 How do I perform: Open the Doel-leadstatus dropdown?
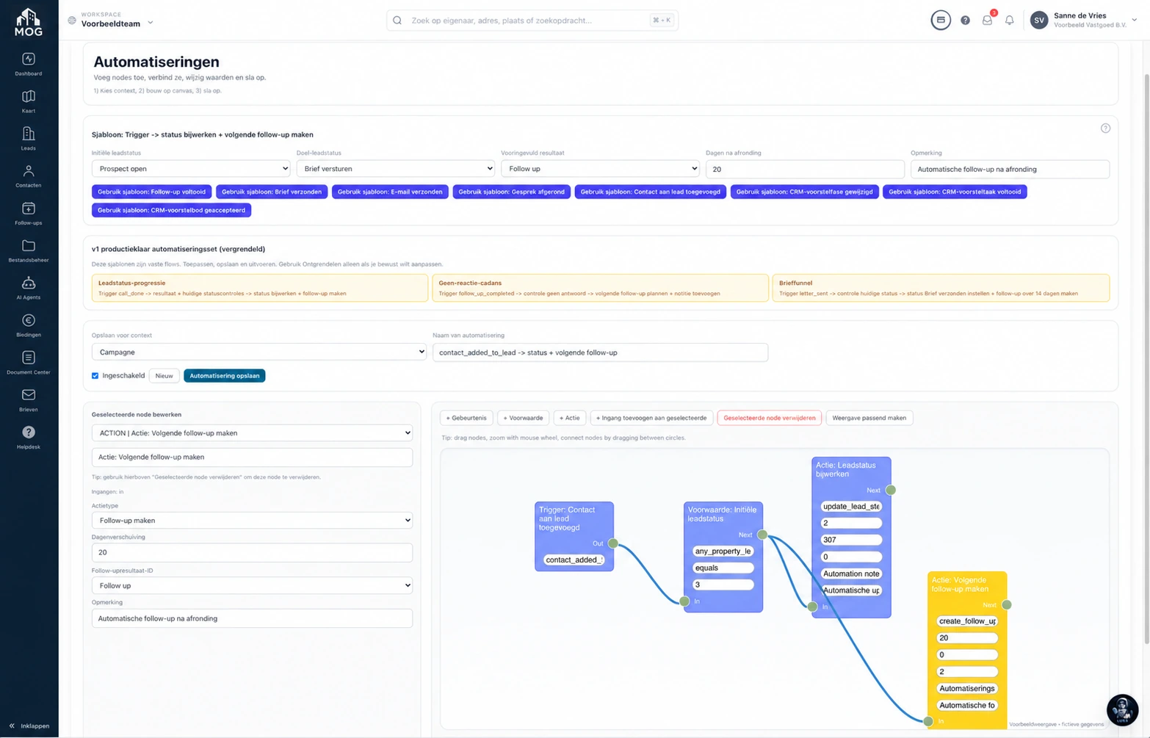[396, 169]
